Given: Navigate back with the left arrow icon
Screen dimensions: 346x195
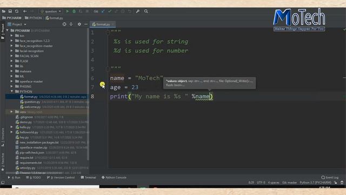Looking at the screenshot, I should click(25, 11).
